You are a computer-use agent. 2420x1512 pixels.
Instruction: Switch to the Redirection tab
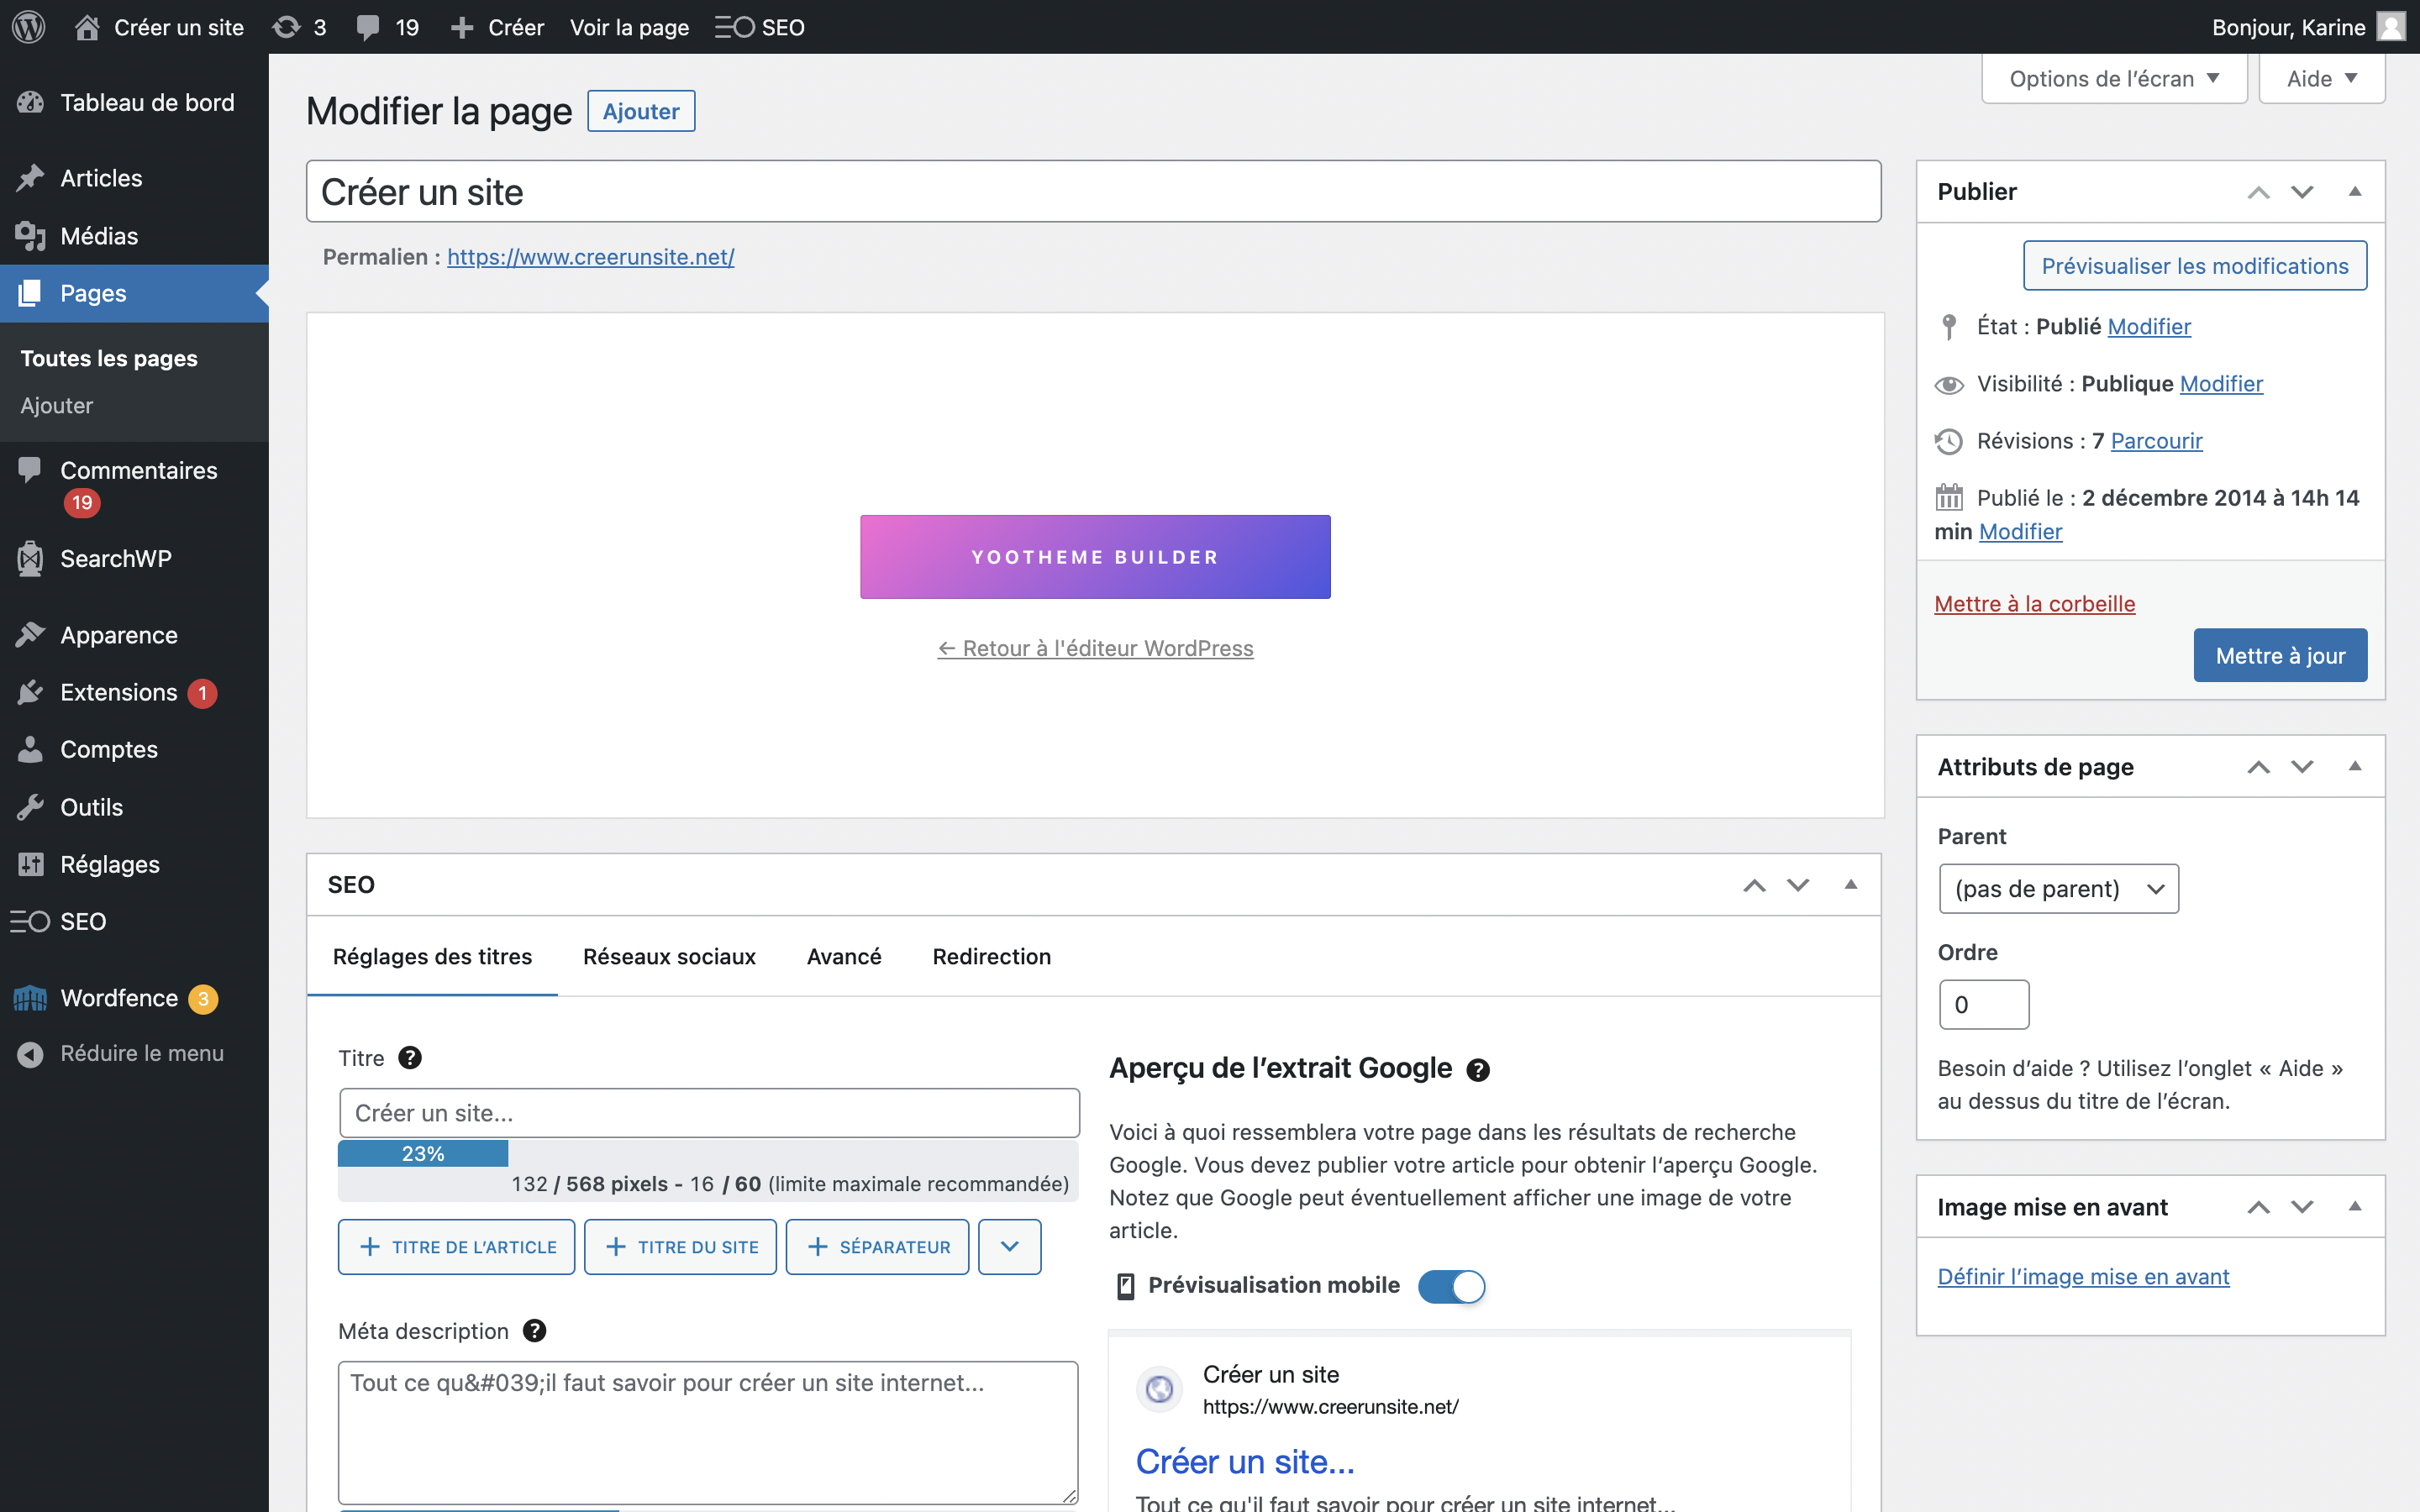pos(991,956)
